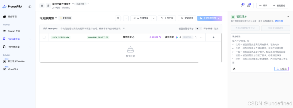Add a column with the plus button
293x108 pixels.
point(214,37)
